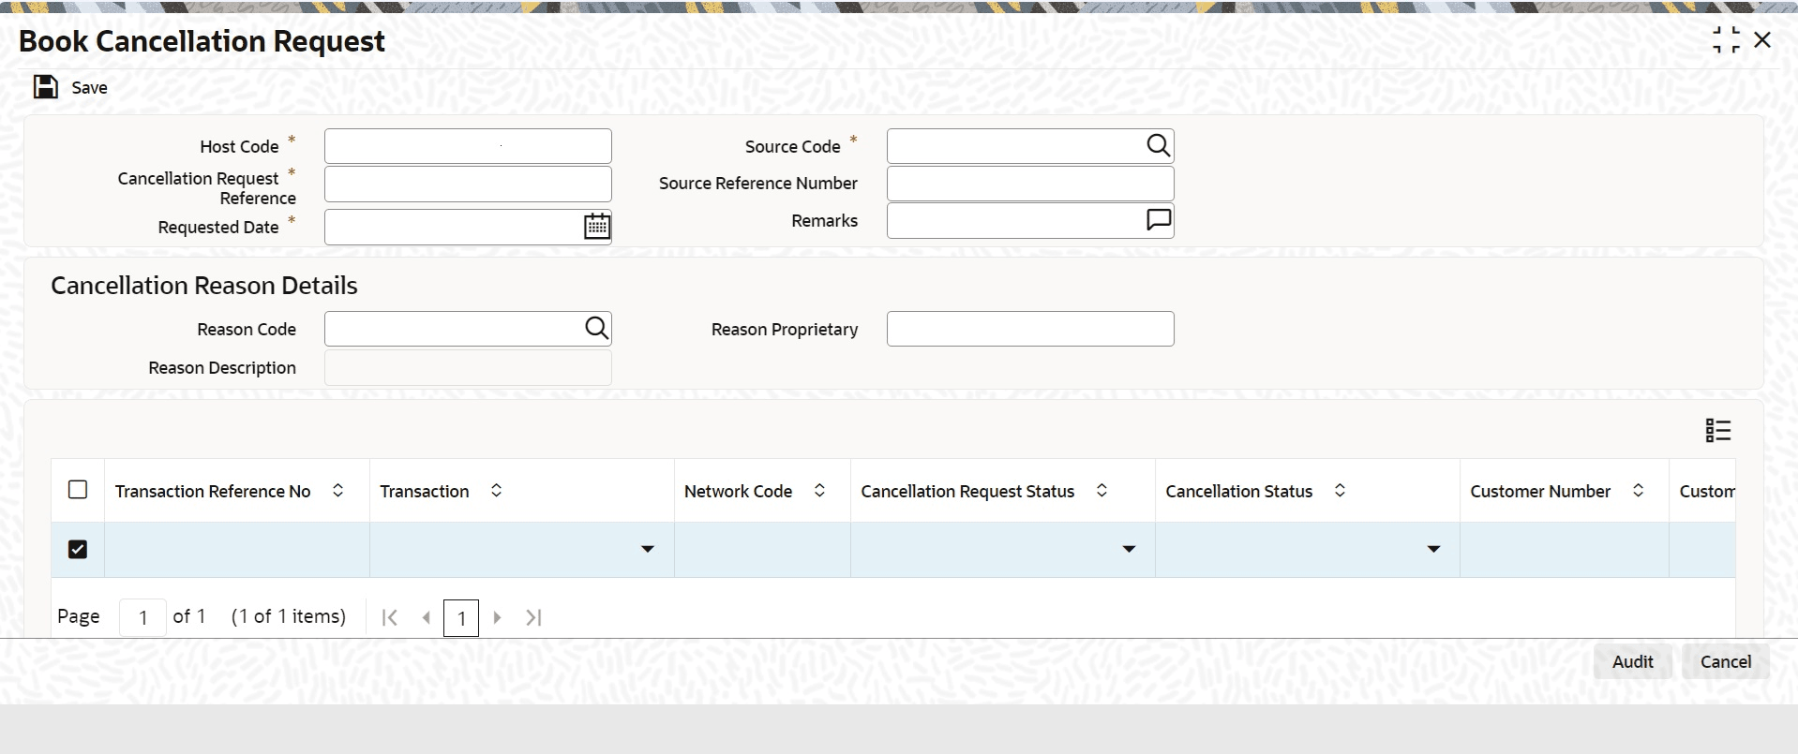
Task: Tick the select-all header checkbox
Action: [78, 490]
